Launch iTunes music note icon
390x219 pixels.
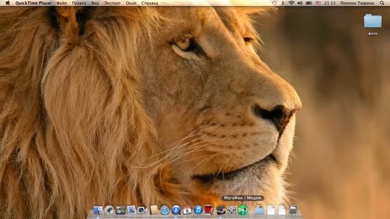point(198,210)
